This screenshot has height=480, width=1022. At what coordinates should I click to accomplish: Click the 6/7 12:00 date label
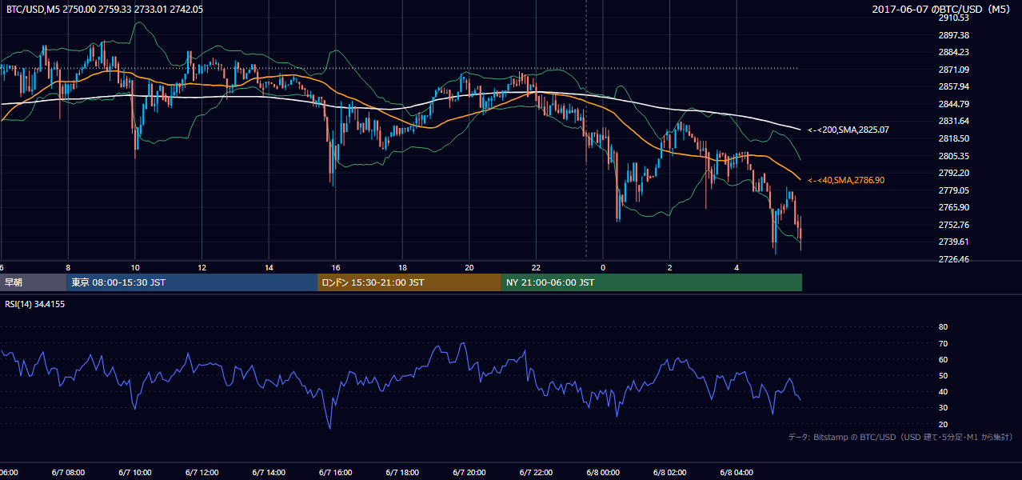click(x=201, y=473)
